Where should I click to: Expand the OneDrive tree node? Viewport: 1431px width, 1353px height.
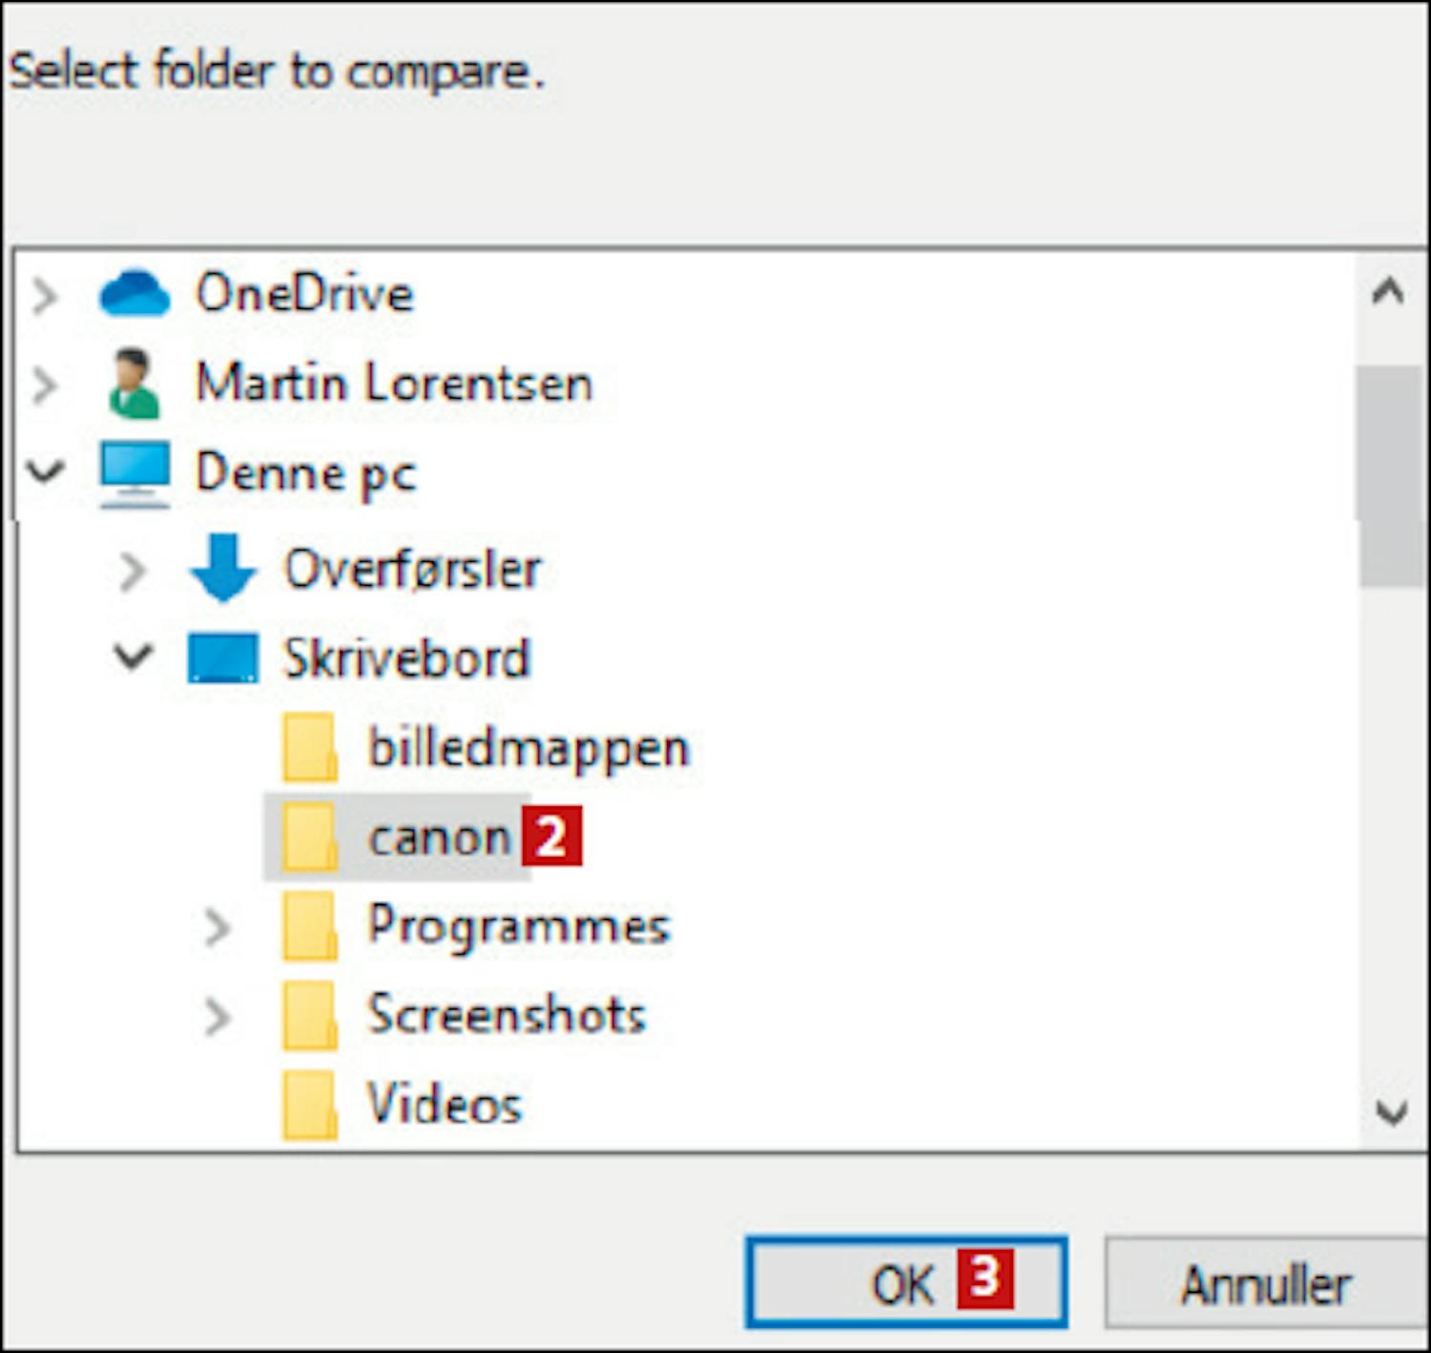tap(44, 295)
